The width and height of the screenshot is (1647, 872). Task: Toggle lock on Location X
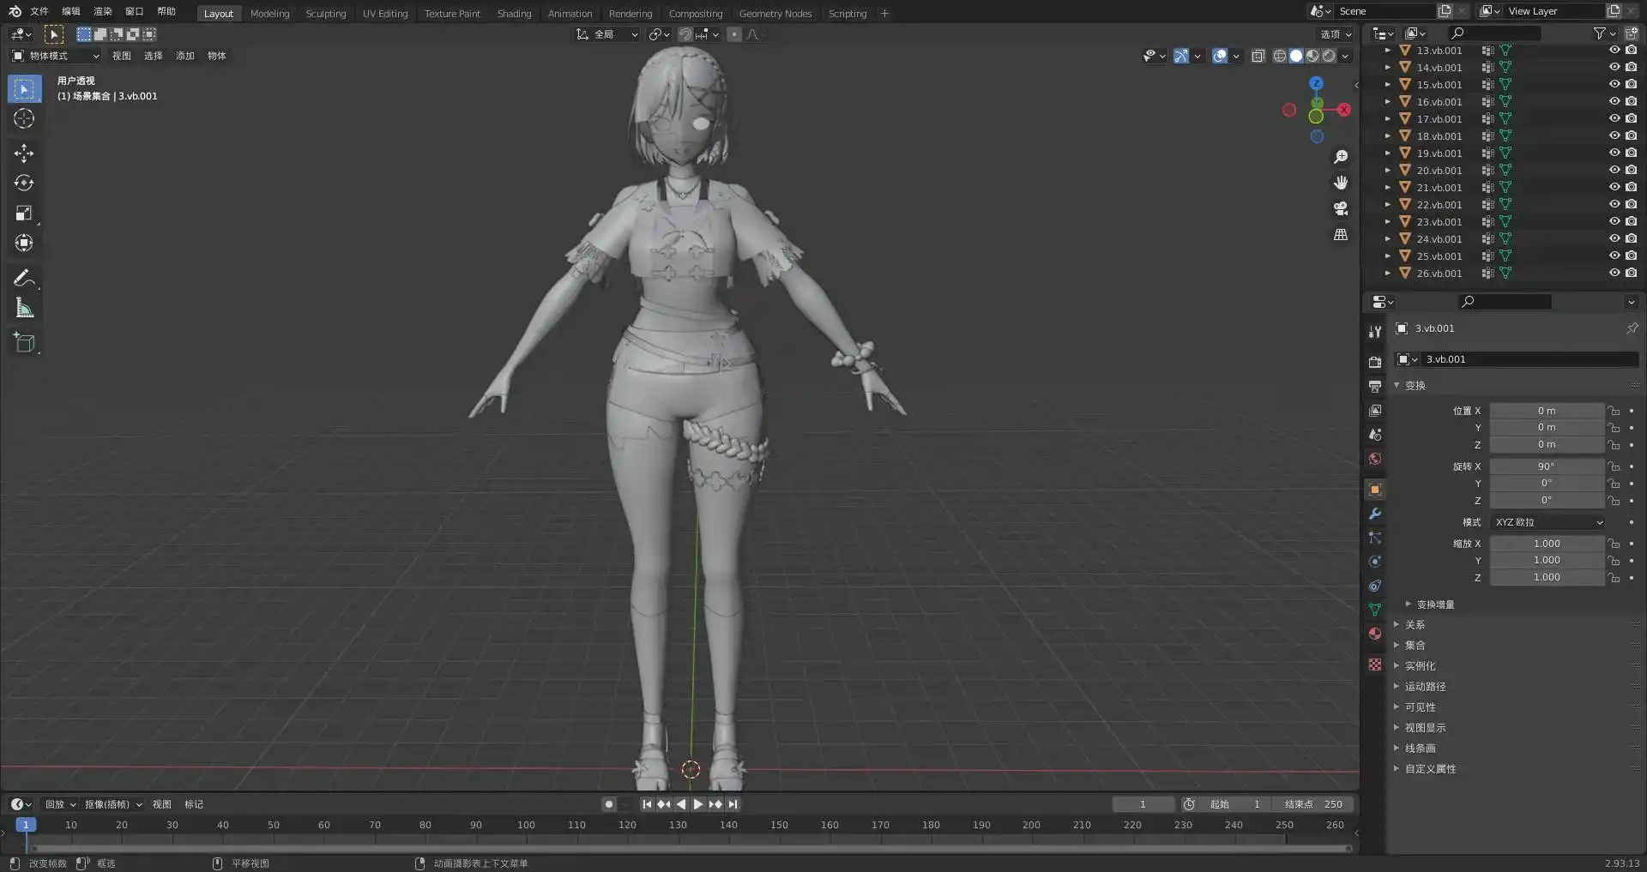coord(1614,411)
